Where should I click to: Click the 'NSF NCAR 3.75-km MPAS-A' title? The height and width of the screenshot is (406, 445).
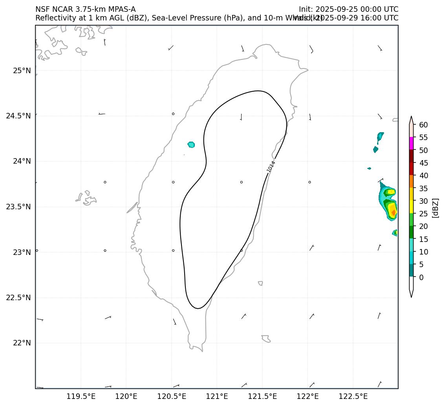click(86, 9)
